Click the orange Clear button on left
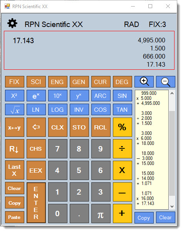 tap(15, 188)
